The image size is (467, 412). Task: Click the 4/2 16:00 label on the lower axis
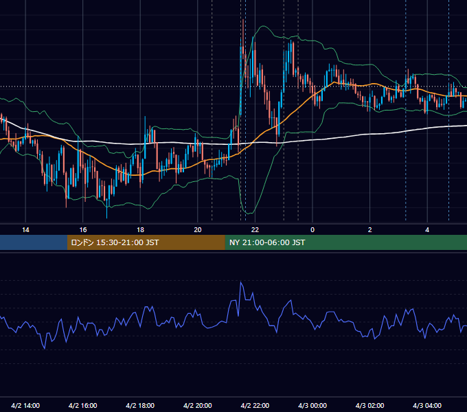(83, 405)
